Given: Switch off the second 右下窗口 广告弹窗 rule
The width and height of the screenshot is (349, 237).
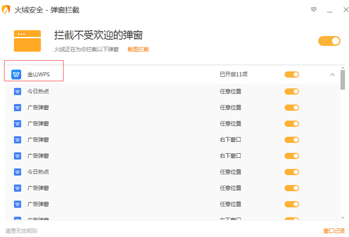Looking at the screenshot, I should click(292, 156).
